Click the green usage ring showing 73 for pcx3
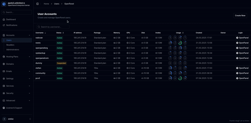The image size is (251, 123). click(180, 78)
